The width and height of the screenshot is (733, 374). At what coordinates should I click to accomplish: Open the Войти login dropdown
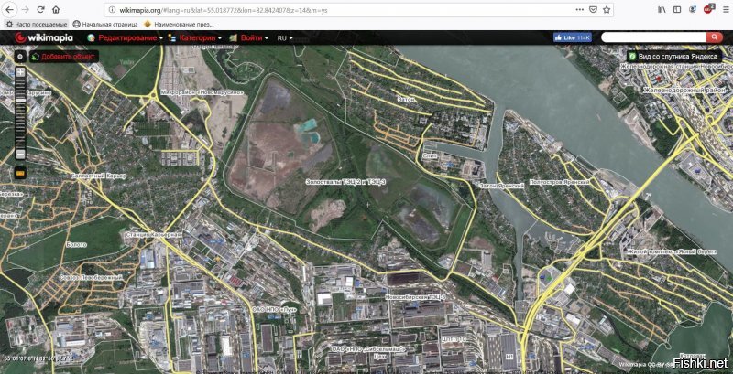pos(254,38)
